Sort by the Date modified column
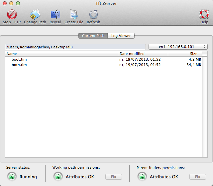 [143, 54]
